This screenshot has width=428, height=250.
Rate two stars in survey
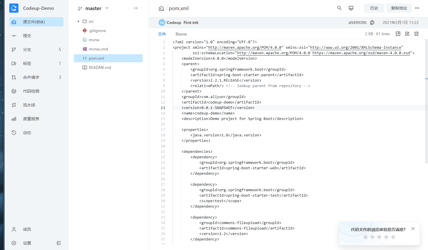372,237
